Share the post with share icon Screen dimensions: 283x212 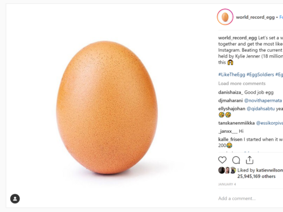point(249,160)
